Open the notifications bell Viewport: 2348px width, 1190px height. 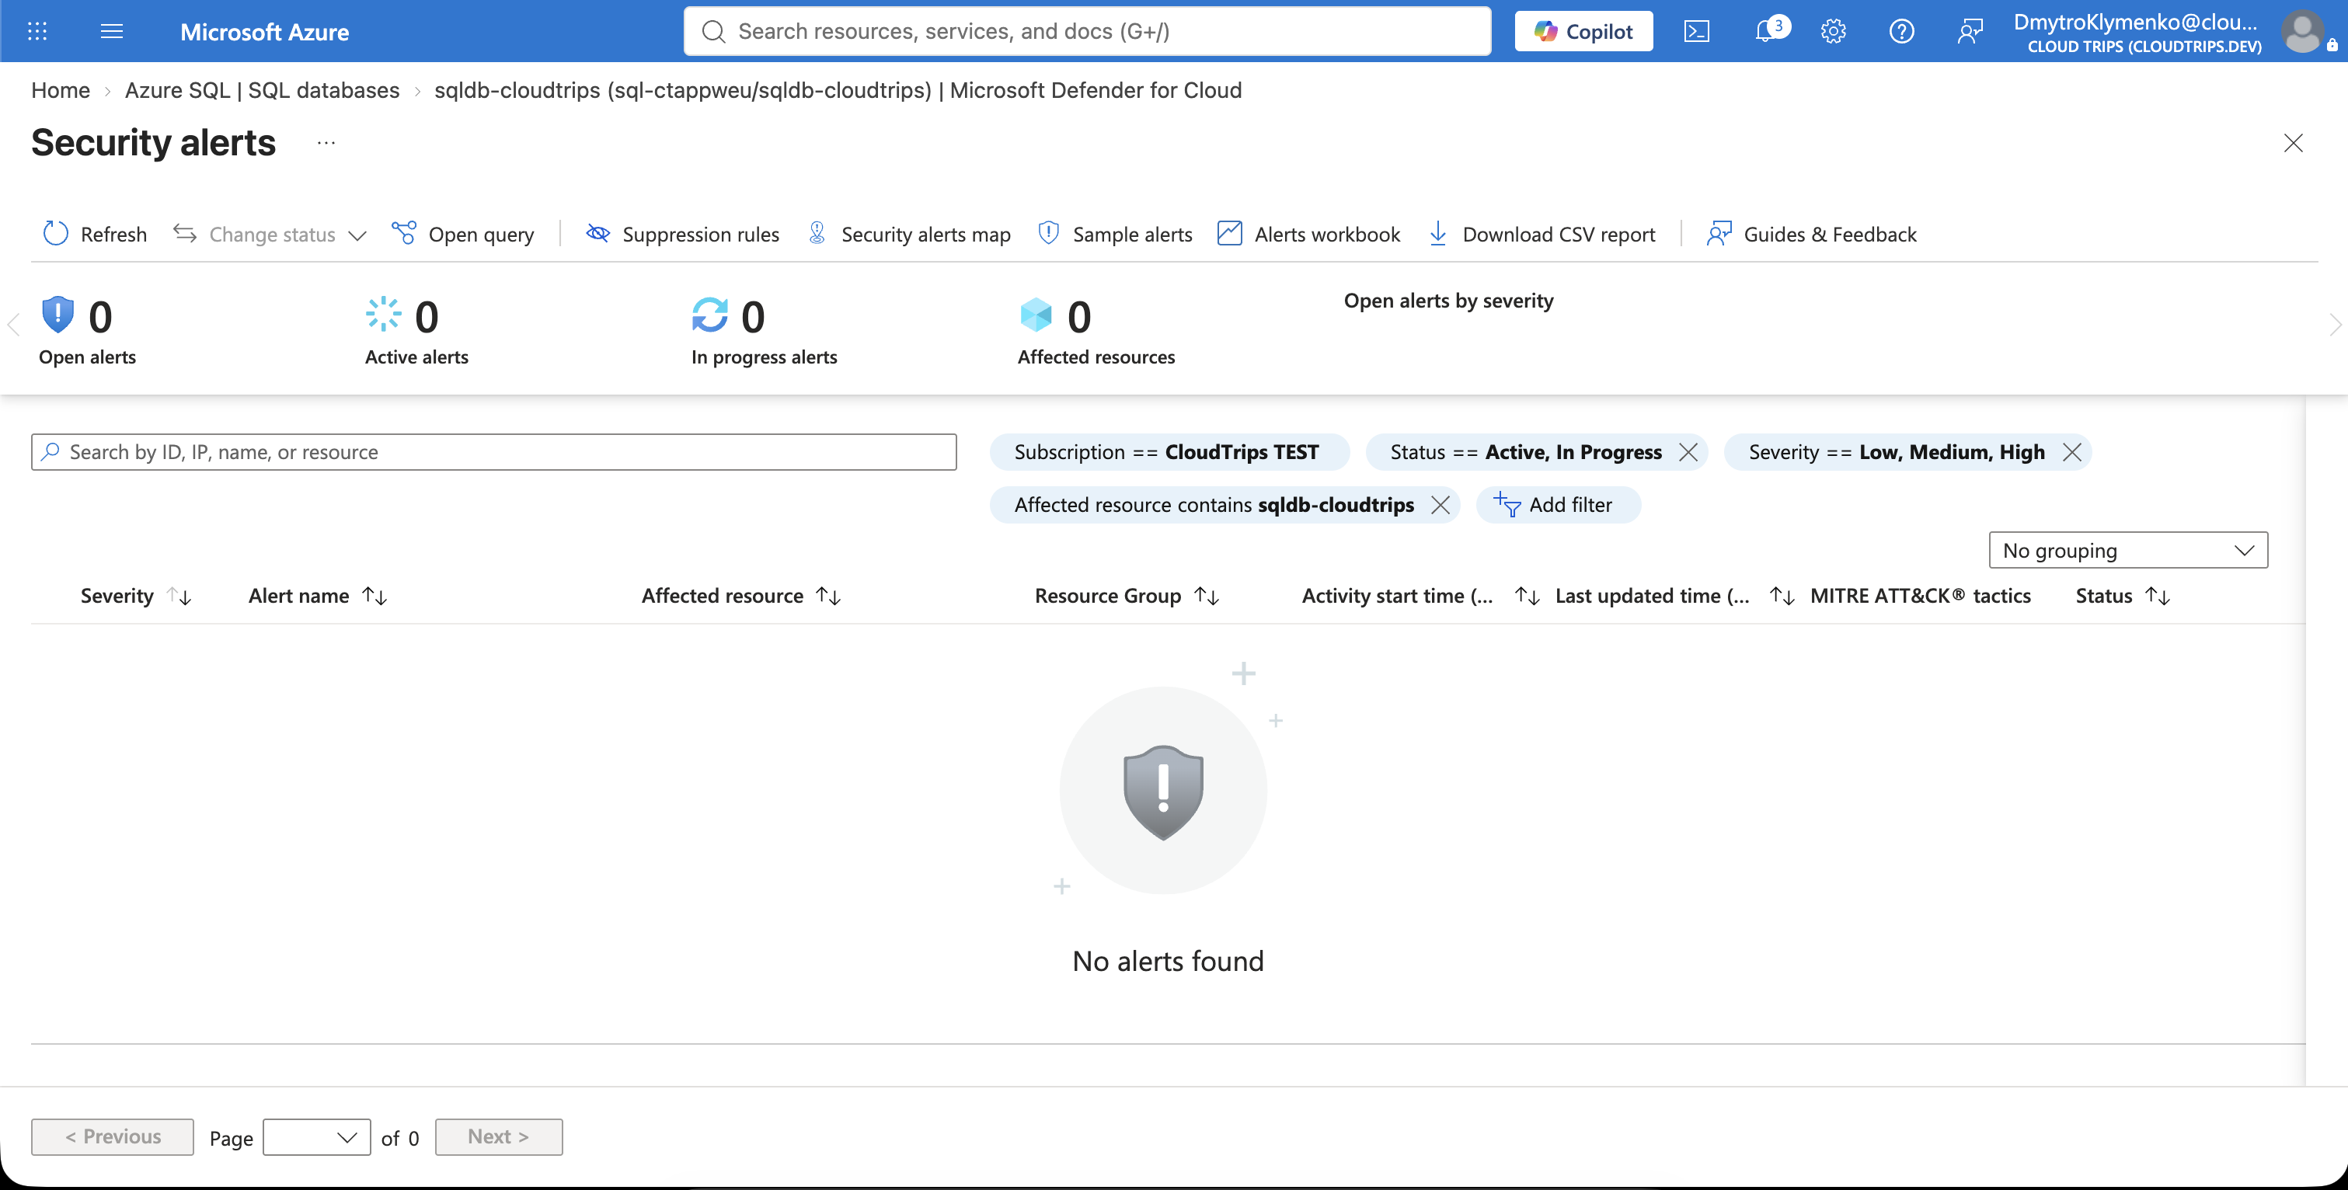point(1765,31)
